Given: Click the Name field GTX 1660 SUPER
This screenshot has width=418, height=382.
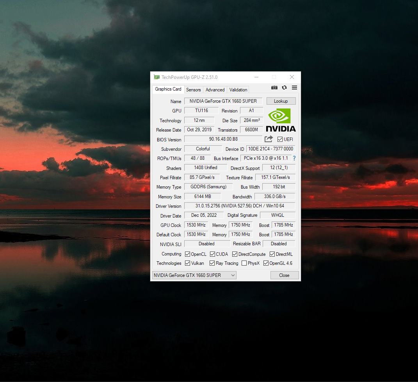Looking at the screenshot, I should point(223,101).
